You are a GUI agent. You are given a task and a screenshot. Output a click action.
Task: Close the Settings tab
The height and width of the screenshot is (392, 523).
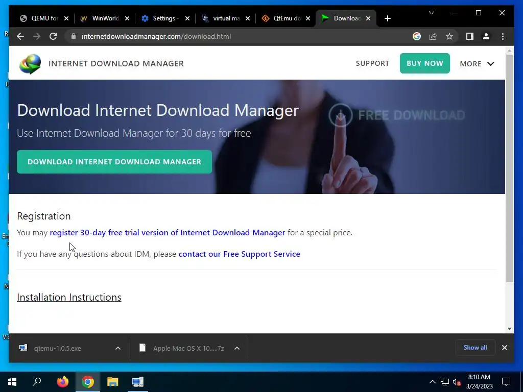(x=187, y=18)
